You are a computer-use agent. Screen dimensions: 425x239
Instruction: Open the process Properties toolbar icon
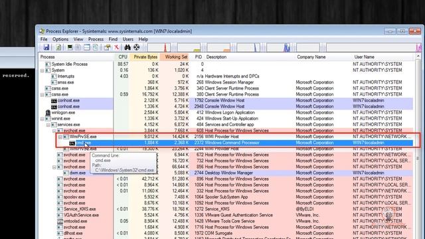click(108, 47)
